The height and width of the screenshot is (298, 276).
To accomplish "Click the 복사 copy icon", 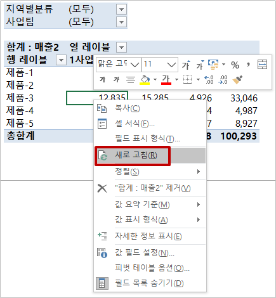I will 102,108.
